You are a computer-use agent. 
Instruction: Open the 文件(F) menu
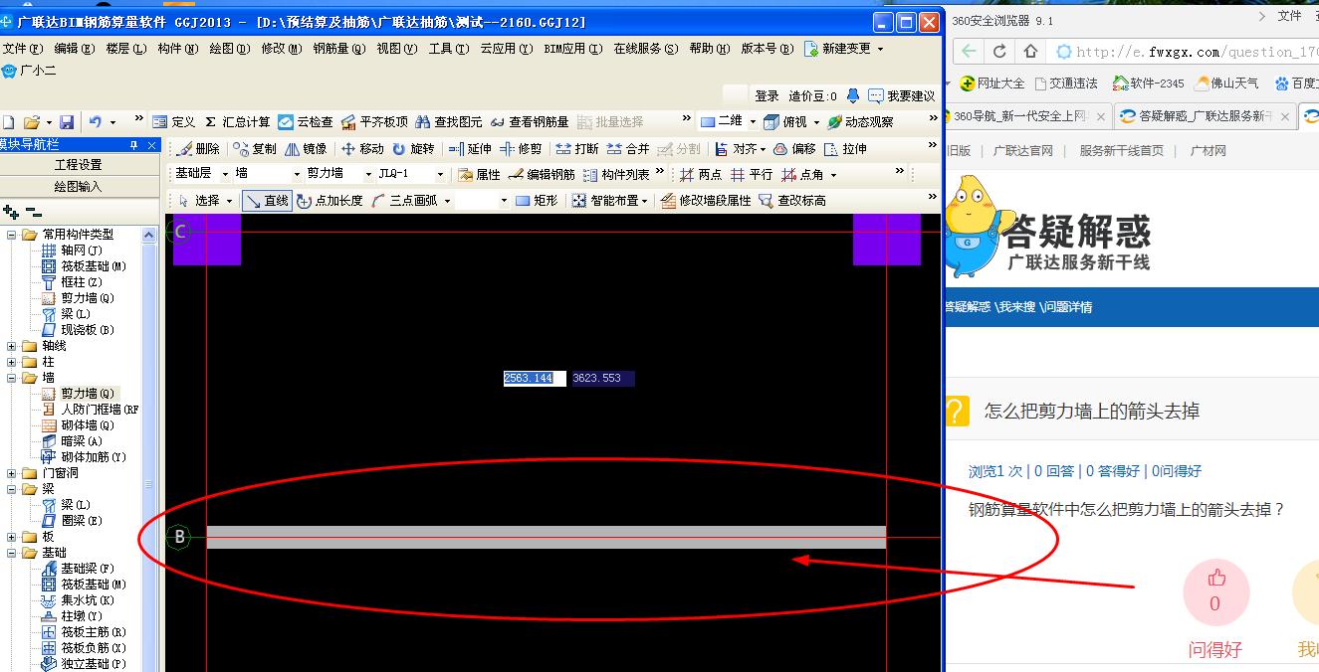tap(22, 49)
